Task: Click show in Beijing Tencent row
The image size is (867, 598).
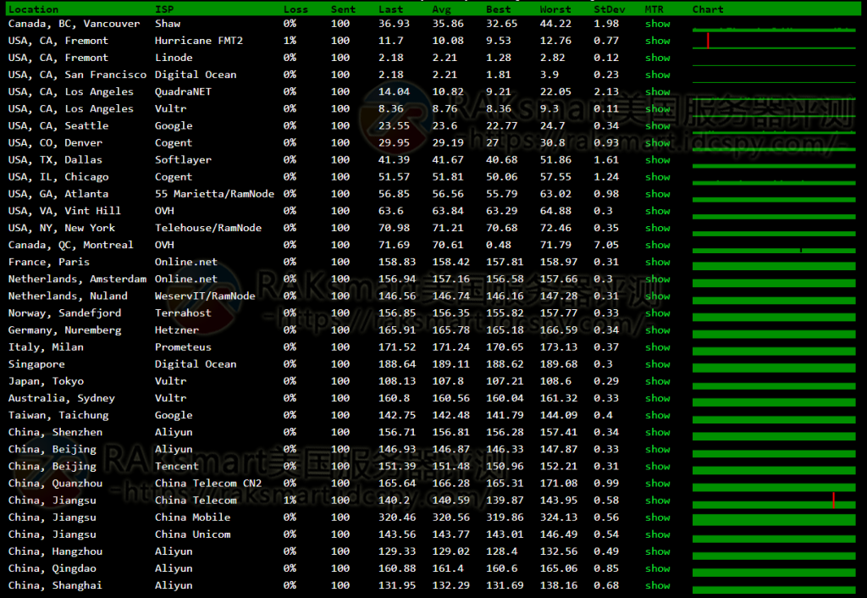Action: [x=657, y=467]
